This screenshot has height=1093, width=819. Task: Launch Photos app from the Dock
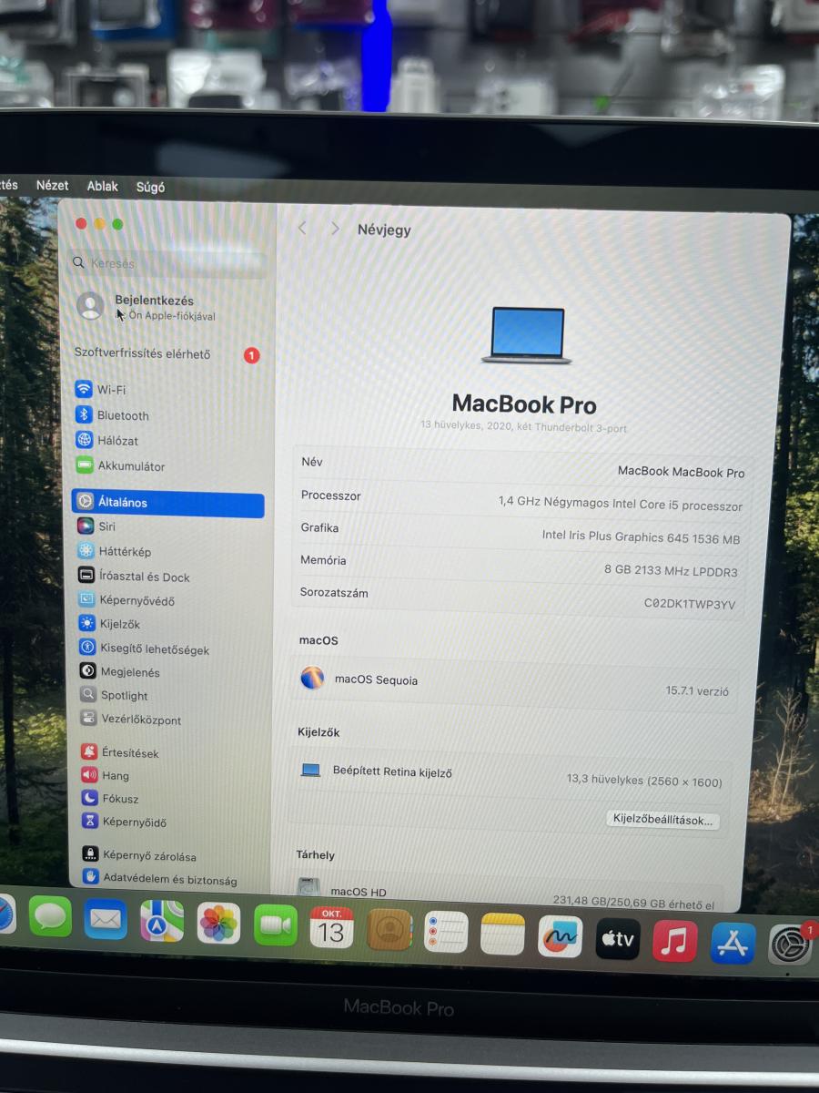pos(218,923)
